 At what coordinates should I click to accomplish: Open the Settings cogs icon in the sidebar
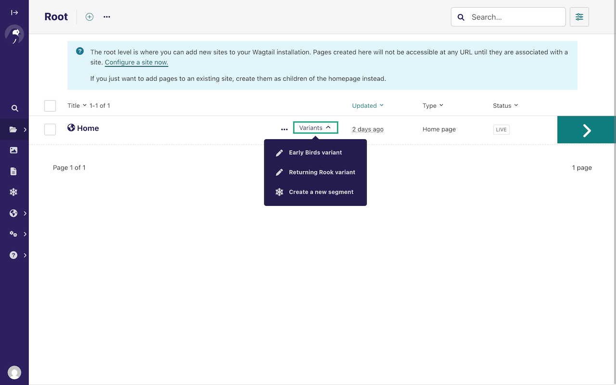[x=13, y=234]
